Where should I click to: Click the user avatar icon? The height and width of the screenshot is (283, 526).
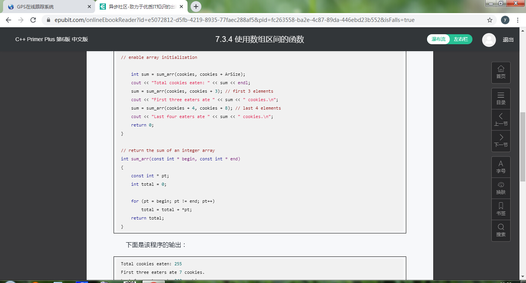(489, 40)
